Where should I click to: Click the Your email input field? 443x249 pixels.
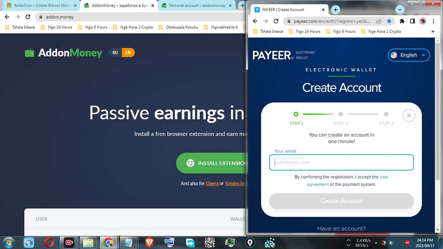[x=341, y=163]
